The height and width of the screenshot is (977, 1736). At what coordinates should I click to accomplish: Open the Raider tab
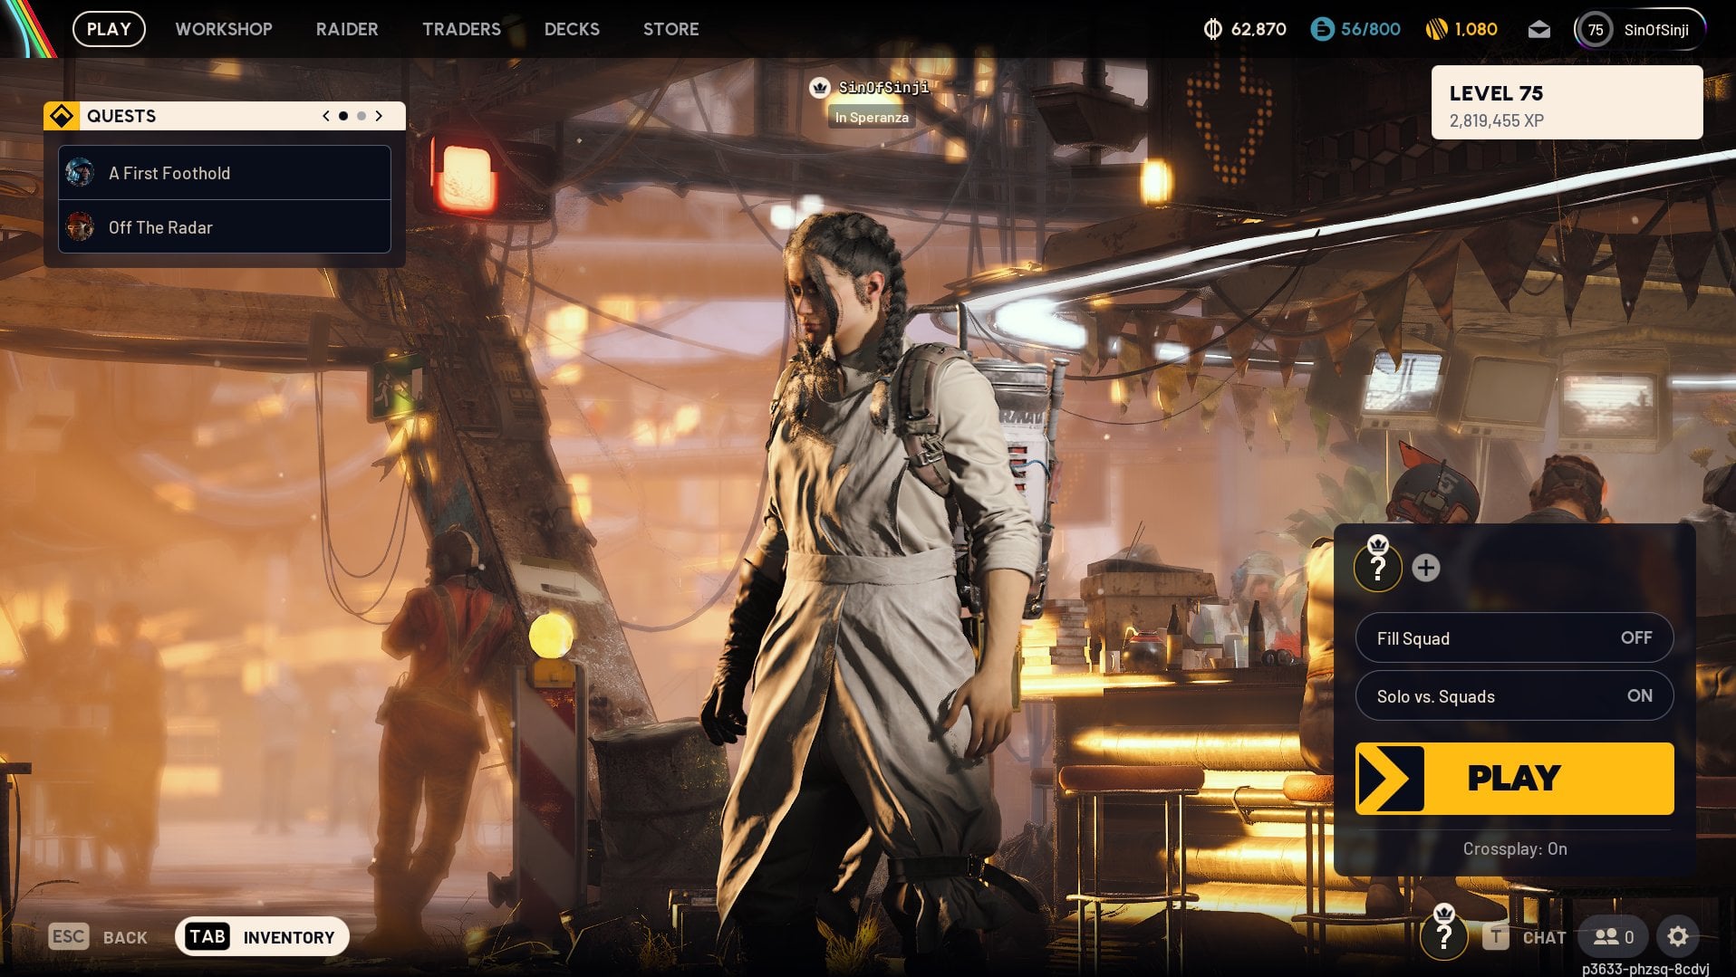tap(347, 29)
